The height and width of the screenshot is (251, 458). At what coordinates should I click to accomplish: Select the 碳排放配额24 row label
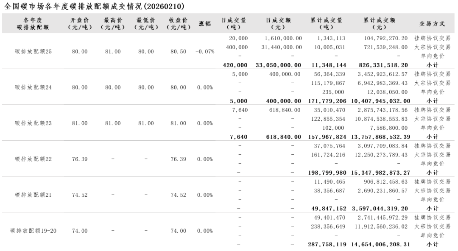coord(33,87)
